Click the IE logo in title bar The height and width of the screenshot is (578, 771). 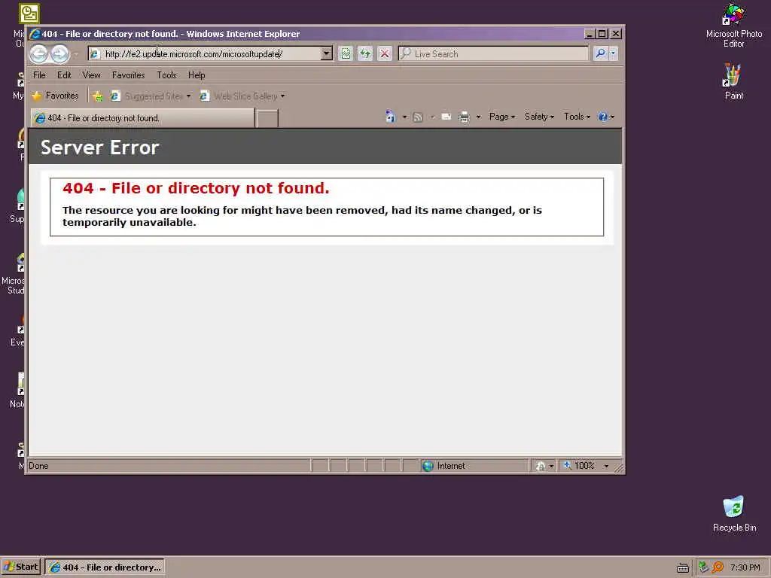tap(35, 34)
